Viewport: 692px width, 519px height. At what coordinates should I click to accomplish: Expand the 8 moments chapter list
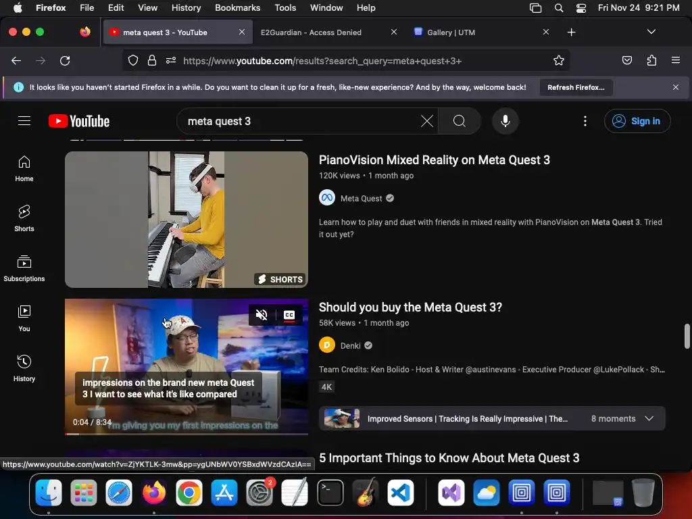pos(649,418)
